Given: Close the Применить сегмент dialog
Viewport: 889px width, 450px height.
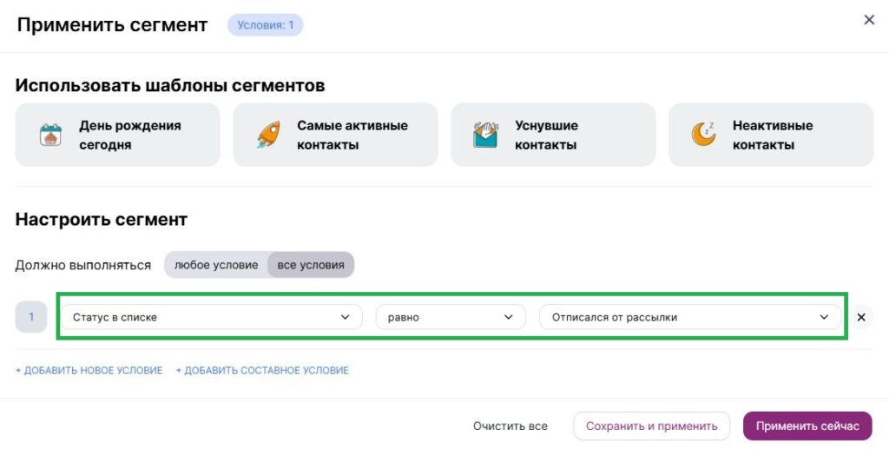Looking at the screenshot, I should (x=869, y=20).
